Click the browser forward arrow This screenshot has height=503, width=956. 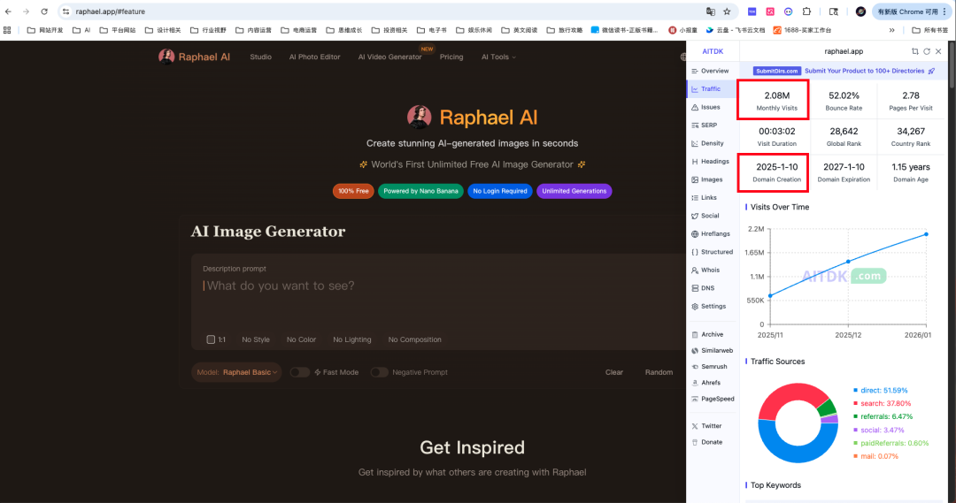(x=27, y=11)
